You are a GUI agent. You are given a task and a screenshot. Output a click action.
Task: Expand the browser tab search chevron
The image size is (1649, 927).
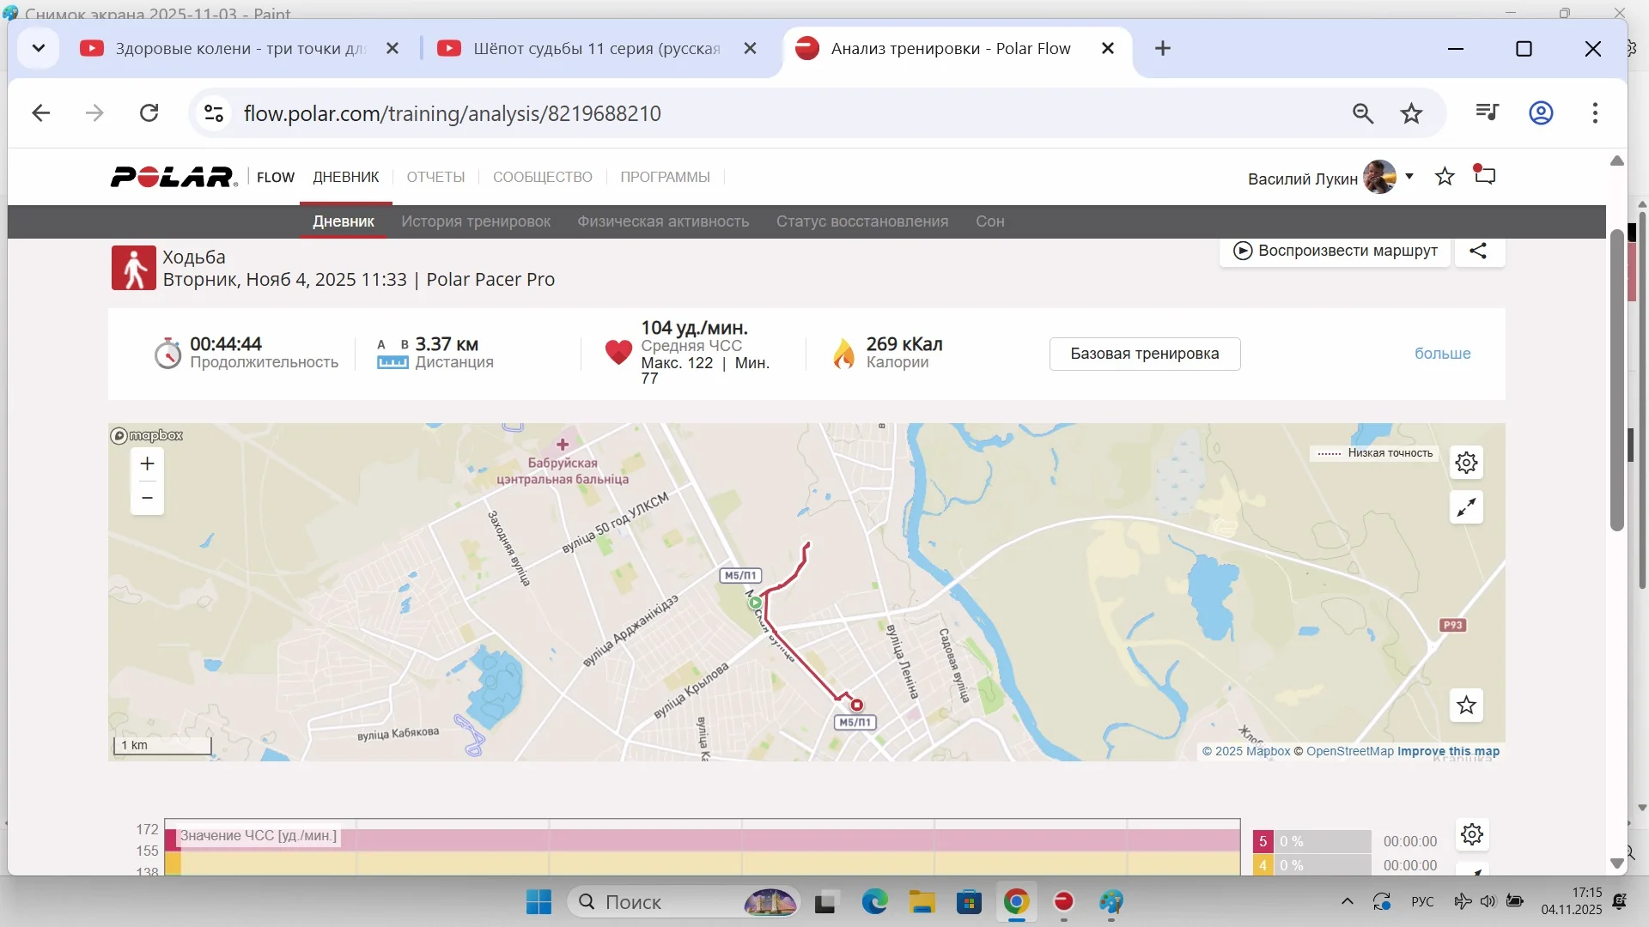pyautogui.click(x=38, y=48)
